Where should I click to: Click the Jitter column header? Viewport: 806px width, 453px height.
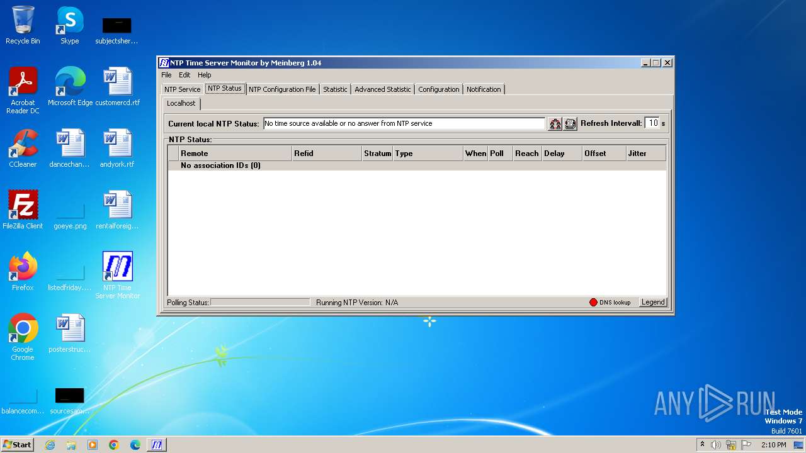646,154
